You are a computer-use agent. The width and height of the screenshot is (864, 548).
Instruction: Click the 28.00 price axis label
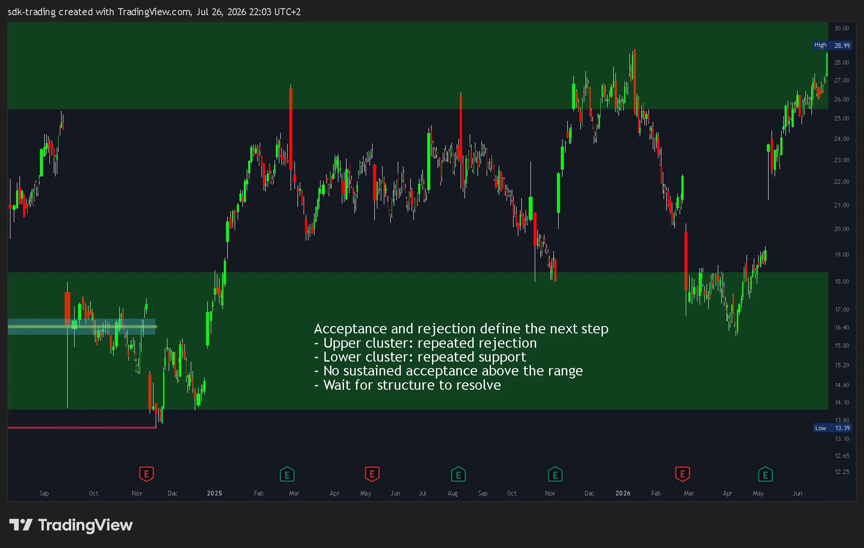[x=842, y=62]
